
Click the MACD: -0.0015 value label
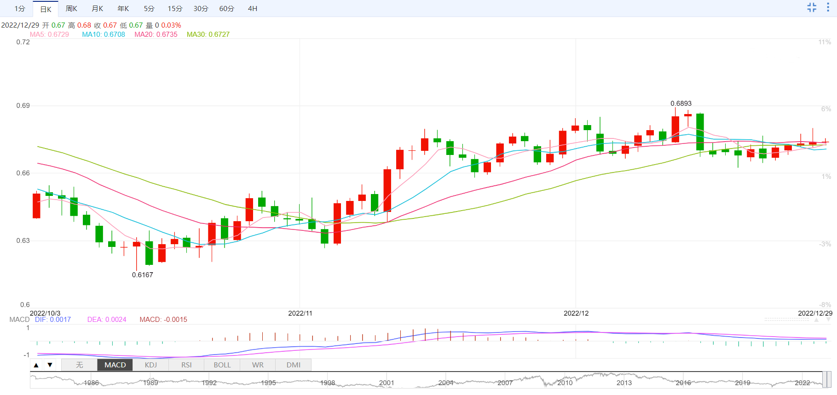(163, 320)
